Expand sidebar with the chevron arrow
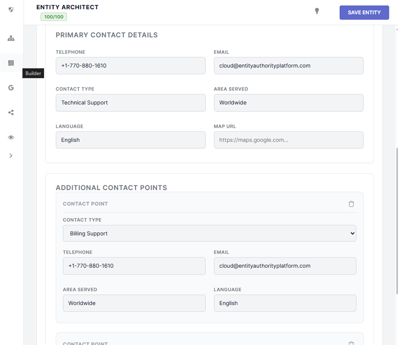This screenshot has height=345, width=398. 11,155
